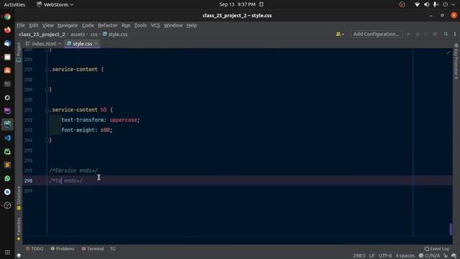
Task: Open the Help menu
Action: pos(192,25)
